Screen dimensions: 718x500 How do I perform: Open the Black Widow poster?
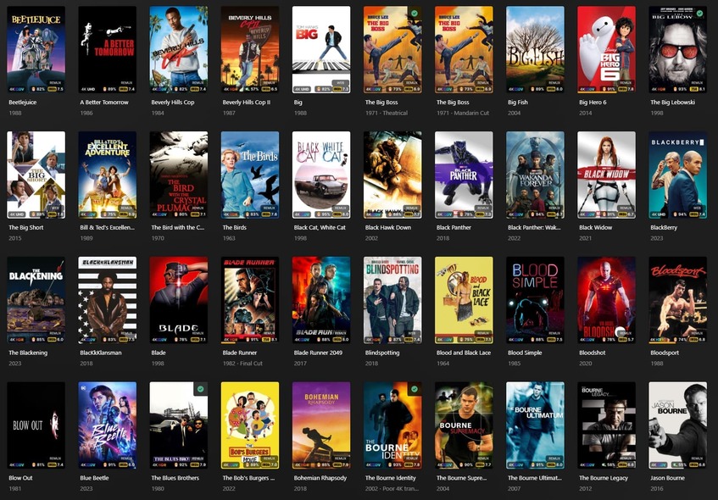[x=607, y=175]
